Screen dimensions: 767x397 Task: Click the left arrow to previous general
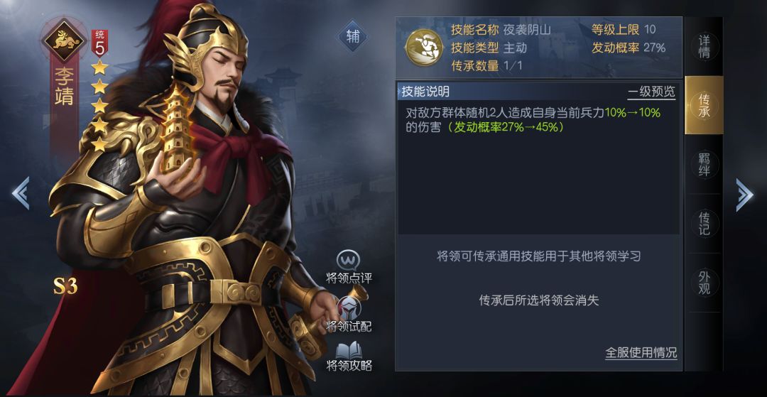tap(21, 193)
